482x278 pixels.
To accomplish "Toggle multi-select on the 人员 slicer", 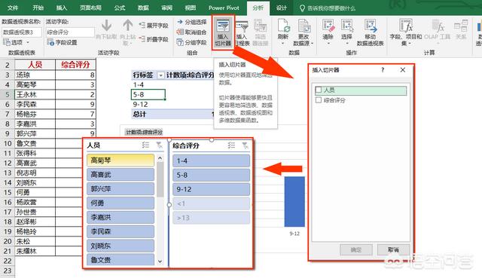I will click(x=145, y=145).
